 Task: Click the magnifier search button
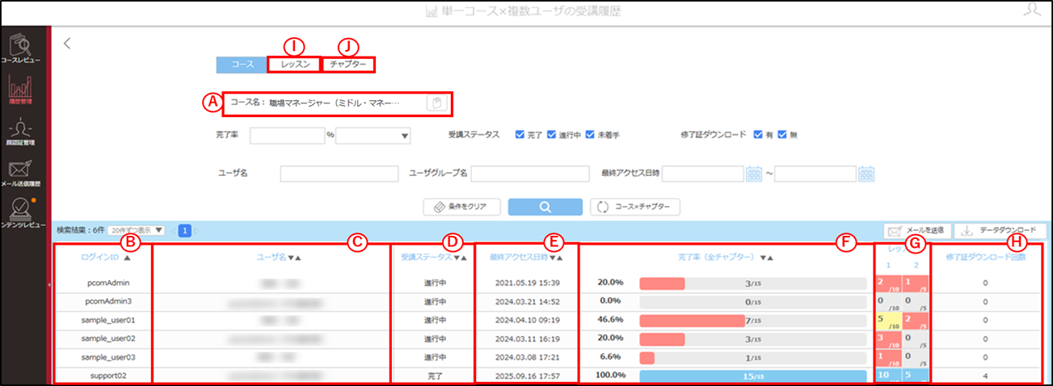545,206
